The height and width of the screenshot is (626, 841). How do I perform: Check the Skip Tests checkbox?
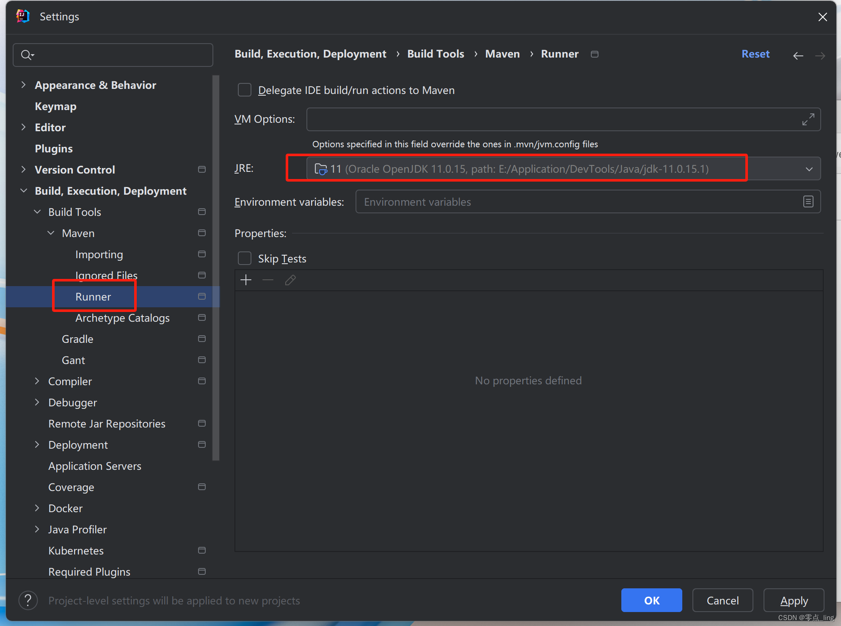245,259
